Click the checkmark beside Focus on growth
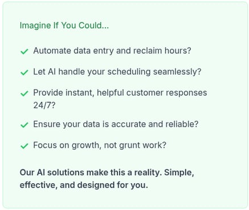Screen dimensions: 249x210 click(x=25, y=146)
